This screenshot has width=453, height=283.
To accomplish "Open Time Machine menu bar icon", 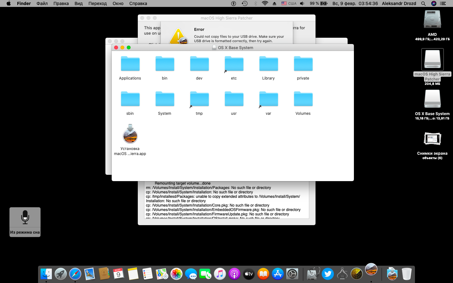I will [245, 3].
